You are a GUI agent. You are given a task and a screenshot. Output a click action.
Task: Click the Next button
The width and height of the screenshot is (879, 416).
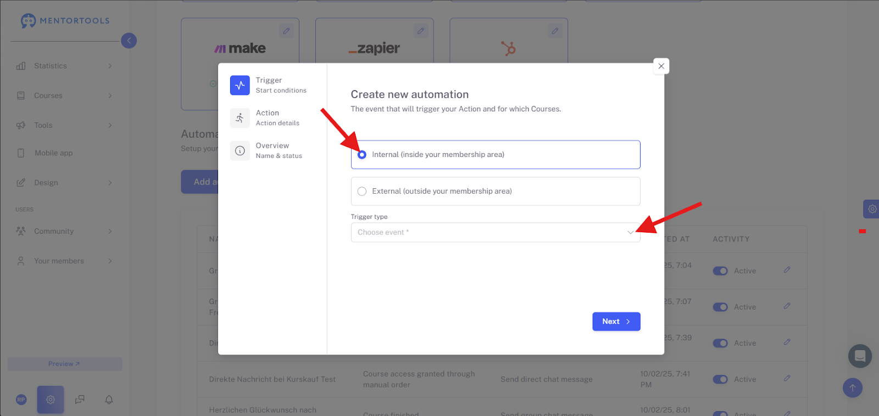tap(616, 322)
